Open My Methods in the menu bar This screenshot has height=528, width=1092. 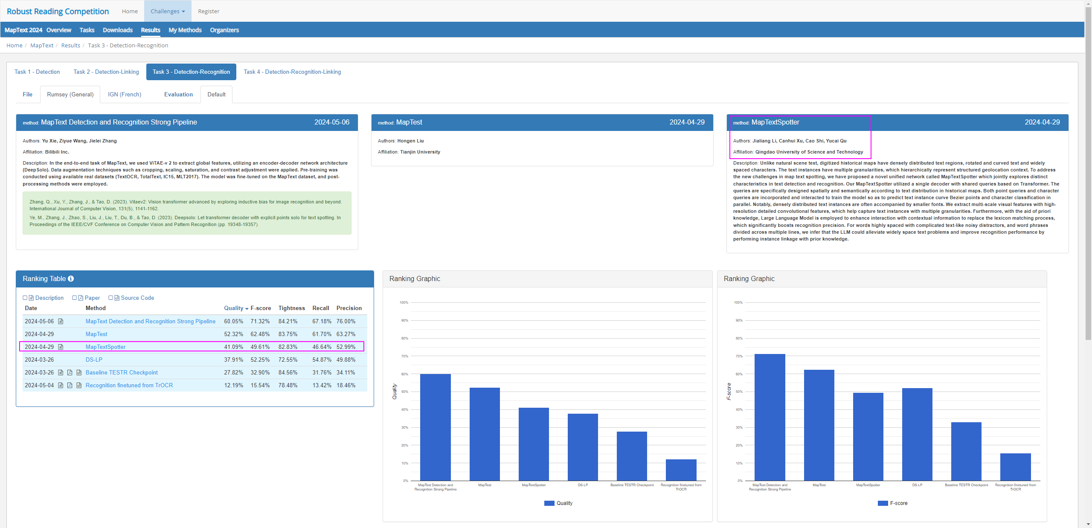[185, 30]
